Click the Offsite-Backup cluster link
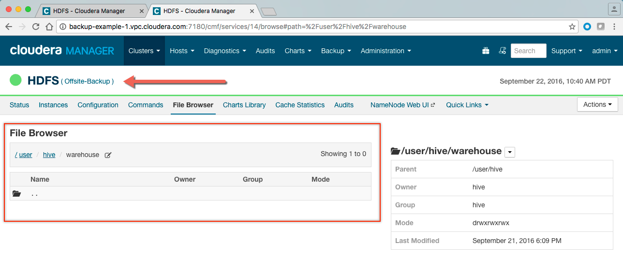The height and width of the screenshot is (258, 623). 88,81
